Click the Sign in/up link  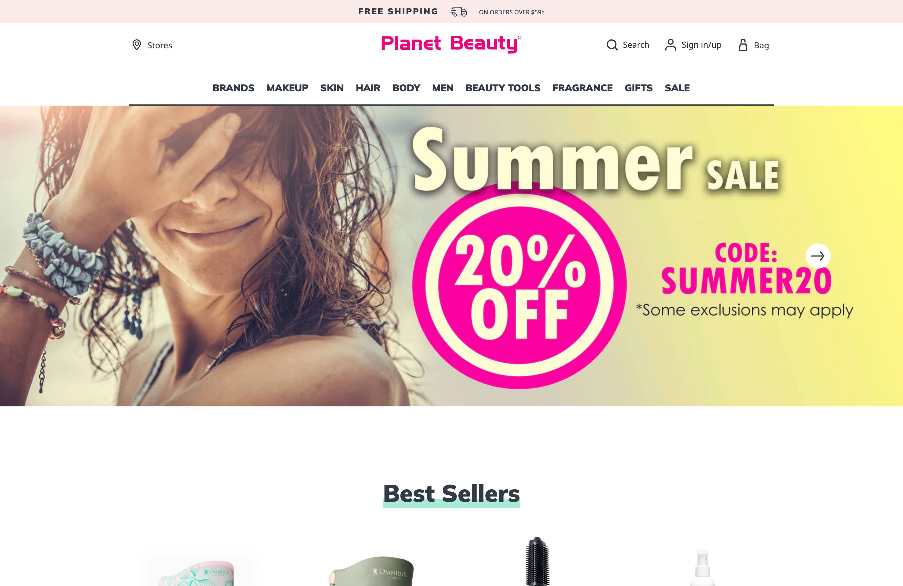pos(701,45)
